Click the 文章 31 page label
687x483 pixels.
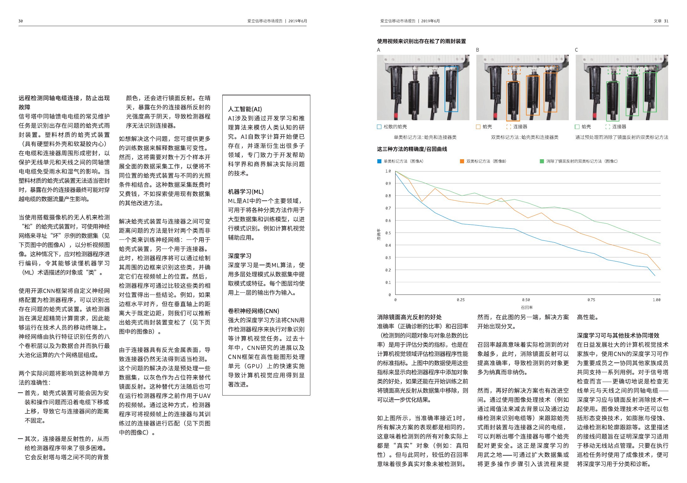(x=661, y=21)
